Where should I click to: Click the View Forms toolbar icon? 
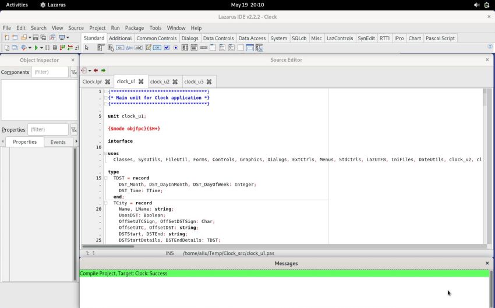(15, 48)
